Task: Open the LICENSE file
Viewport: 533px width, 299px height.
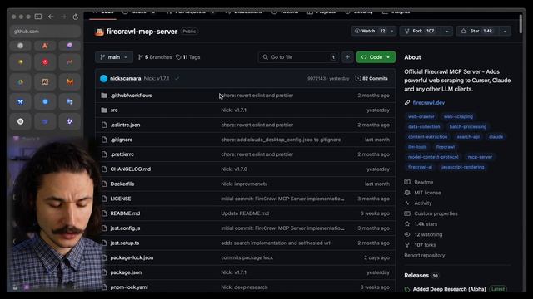Action: click(x=121, y=199)
